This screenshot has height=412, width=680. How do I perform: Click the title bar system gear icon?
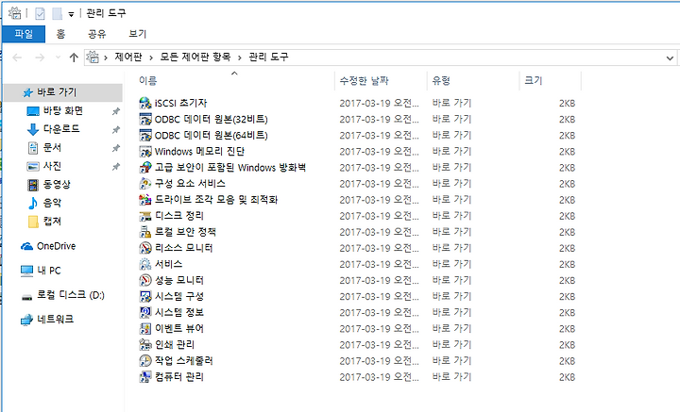click(x=15, y=13)
